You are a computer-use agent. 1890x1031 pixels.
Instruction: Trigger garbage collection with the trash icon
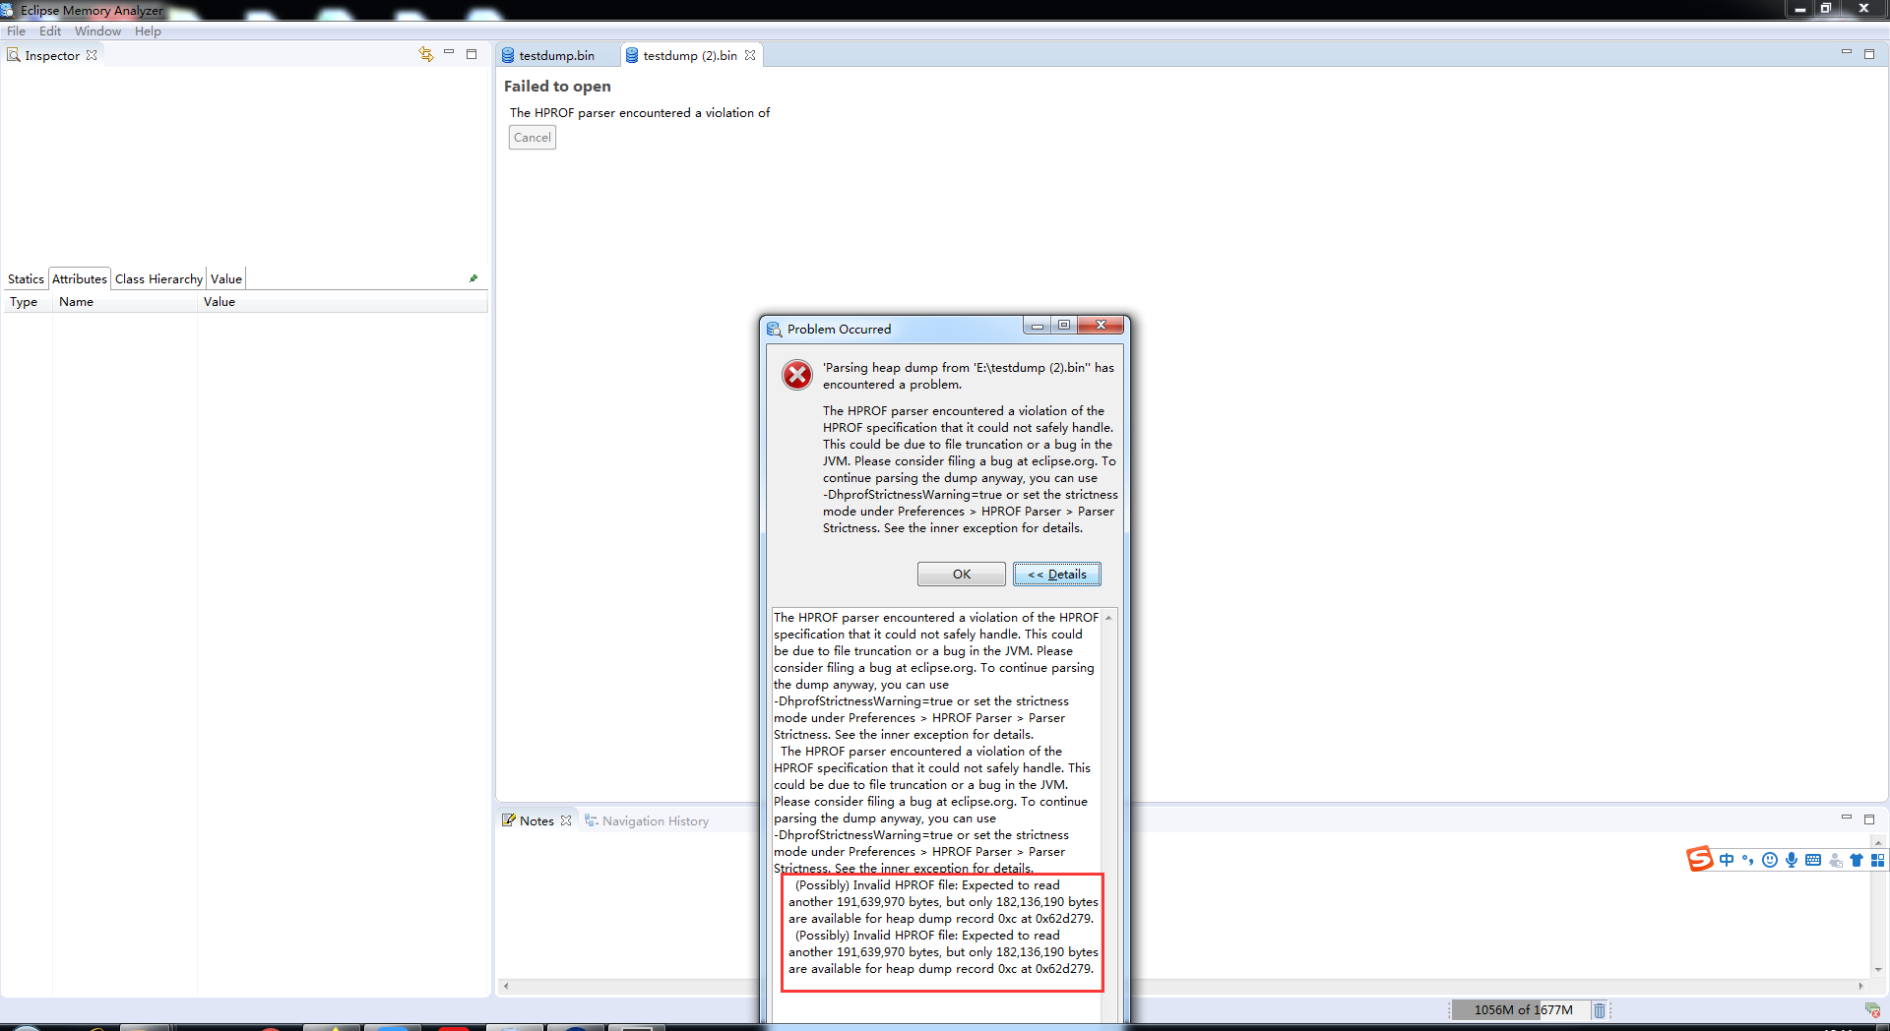[x=1600, y=1010]
